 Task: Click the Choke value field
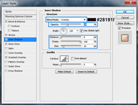[88, 42]
